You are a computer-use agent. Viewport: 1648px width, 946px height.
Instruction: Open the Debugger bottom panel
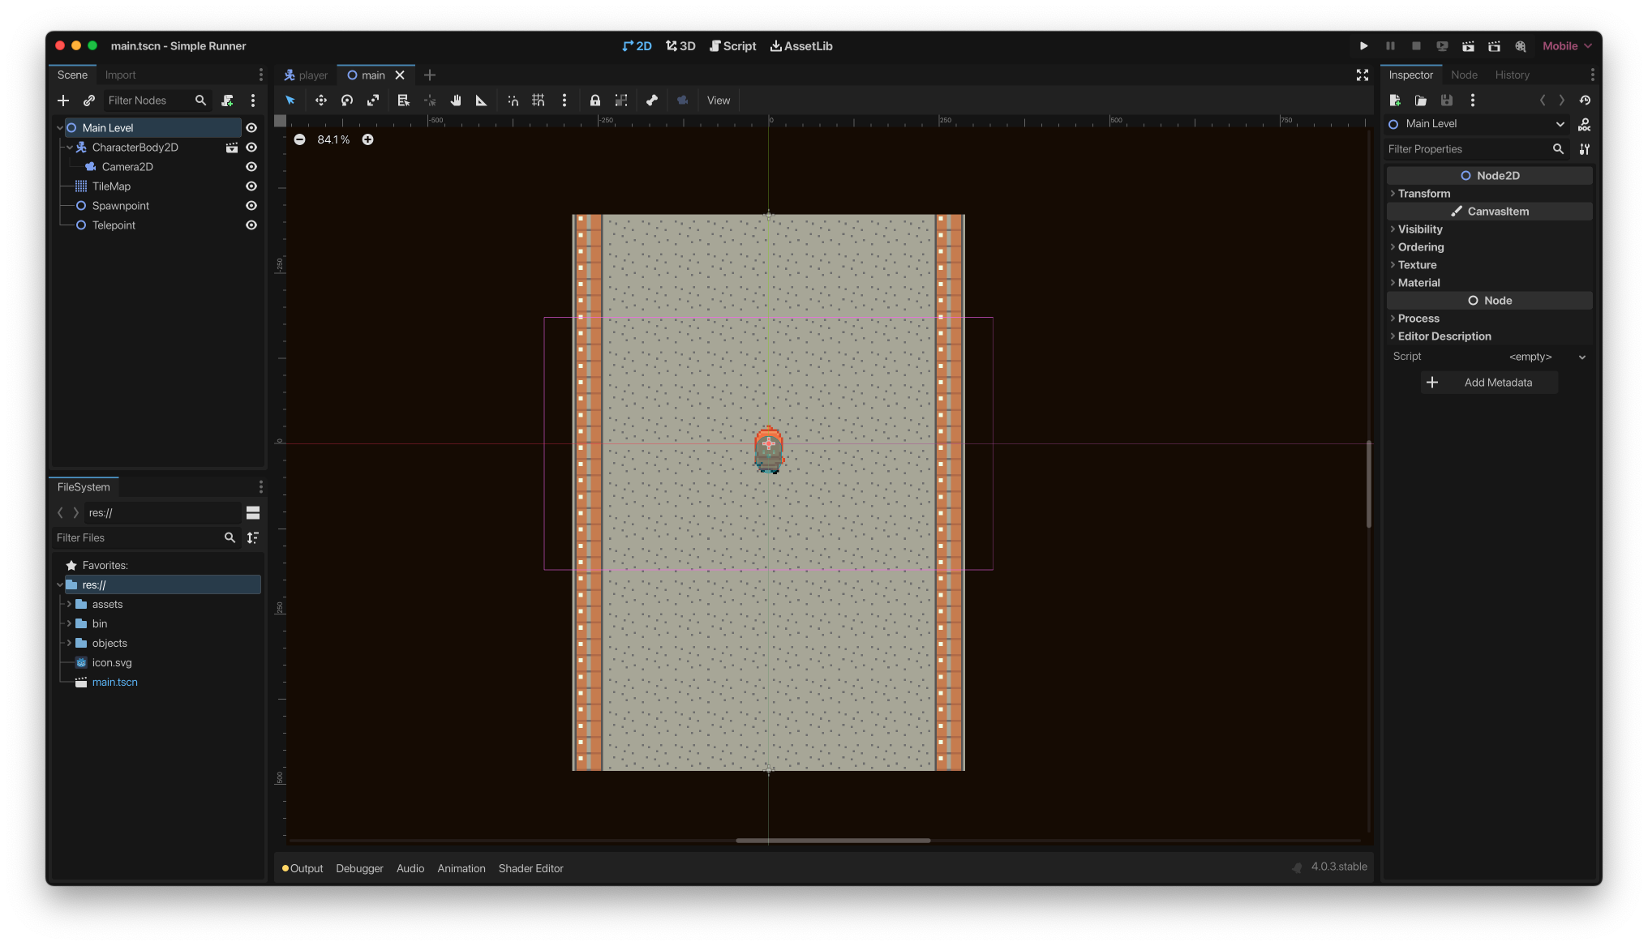(x=359, y=868)
